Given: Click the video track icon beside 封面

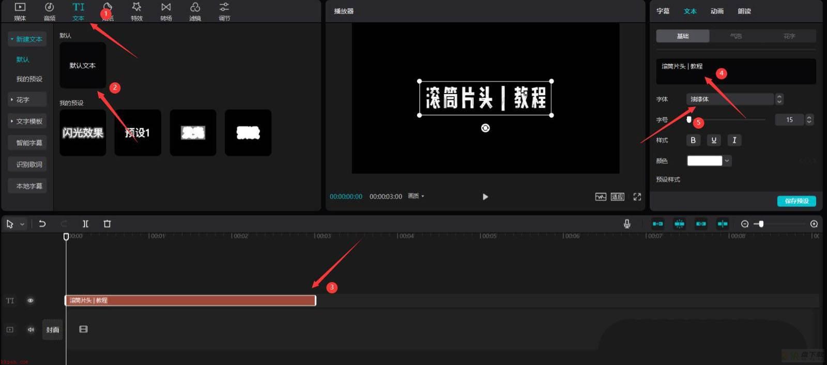Looking at the screenshot, I should tap(10, 329).
